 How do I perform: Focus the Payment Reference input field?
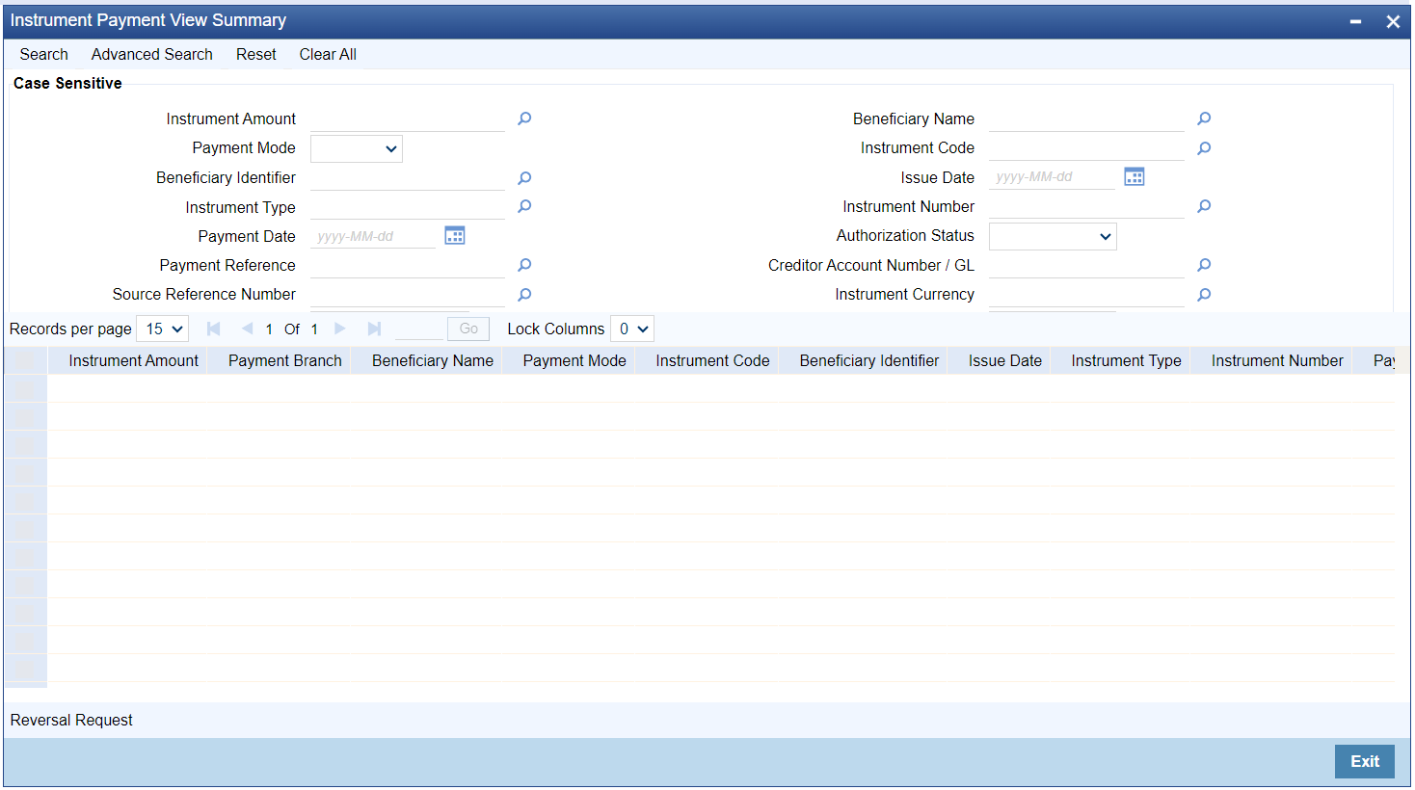click(x=408, y=265)
